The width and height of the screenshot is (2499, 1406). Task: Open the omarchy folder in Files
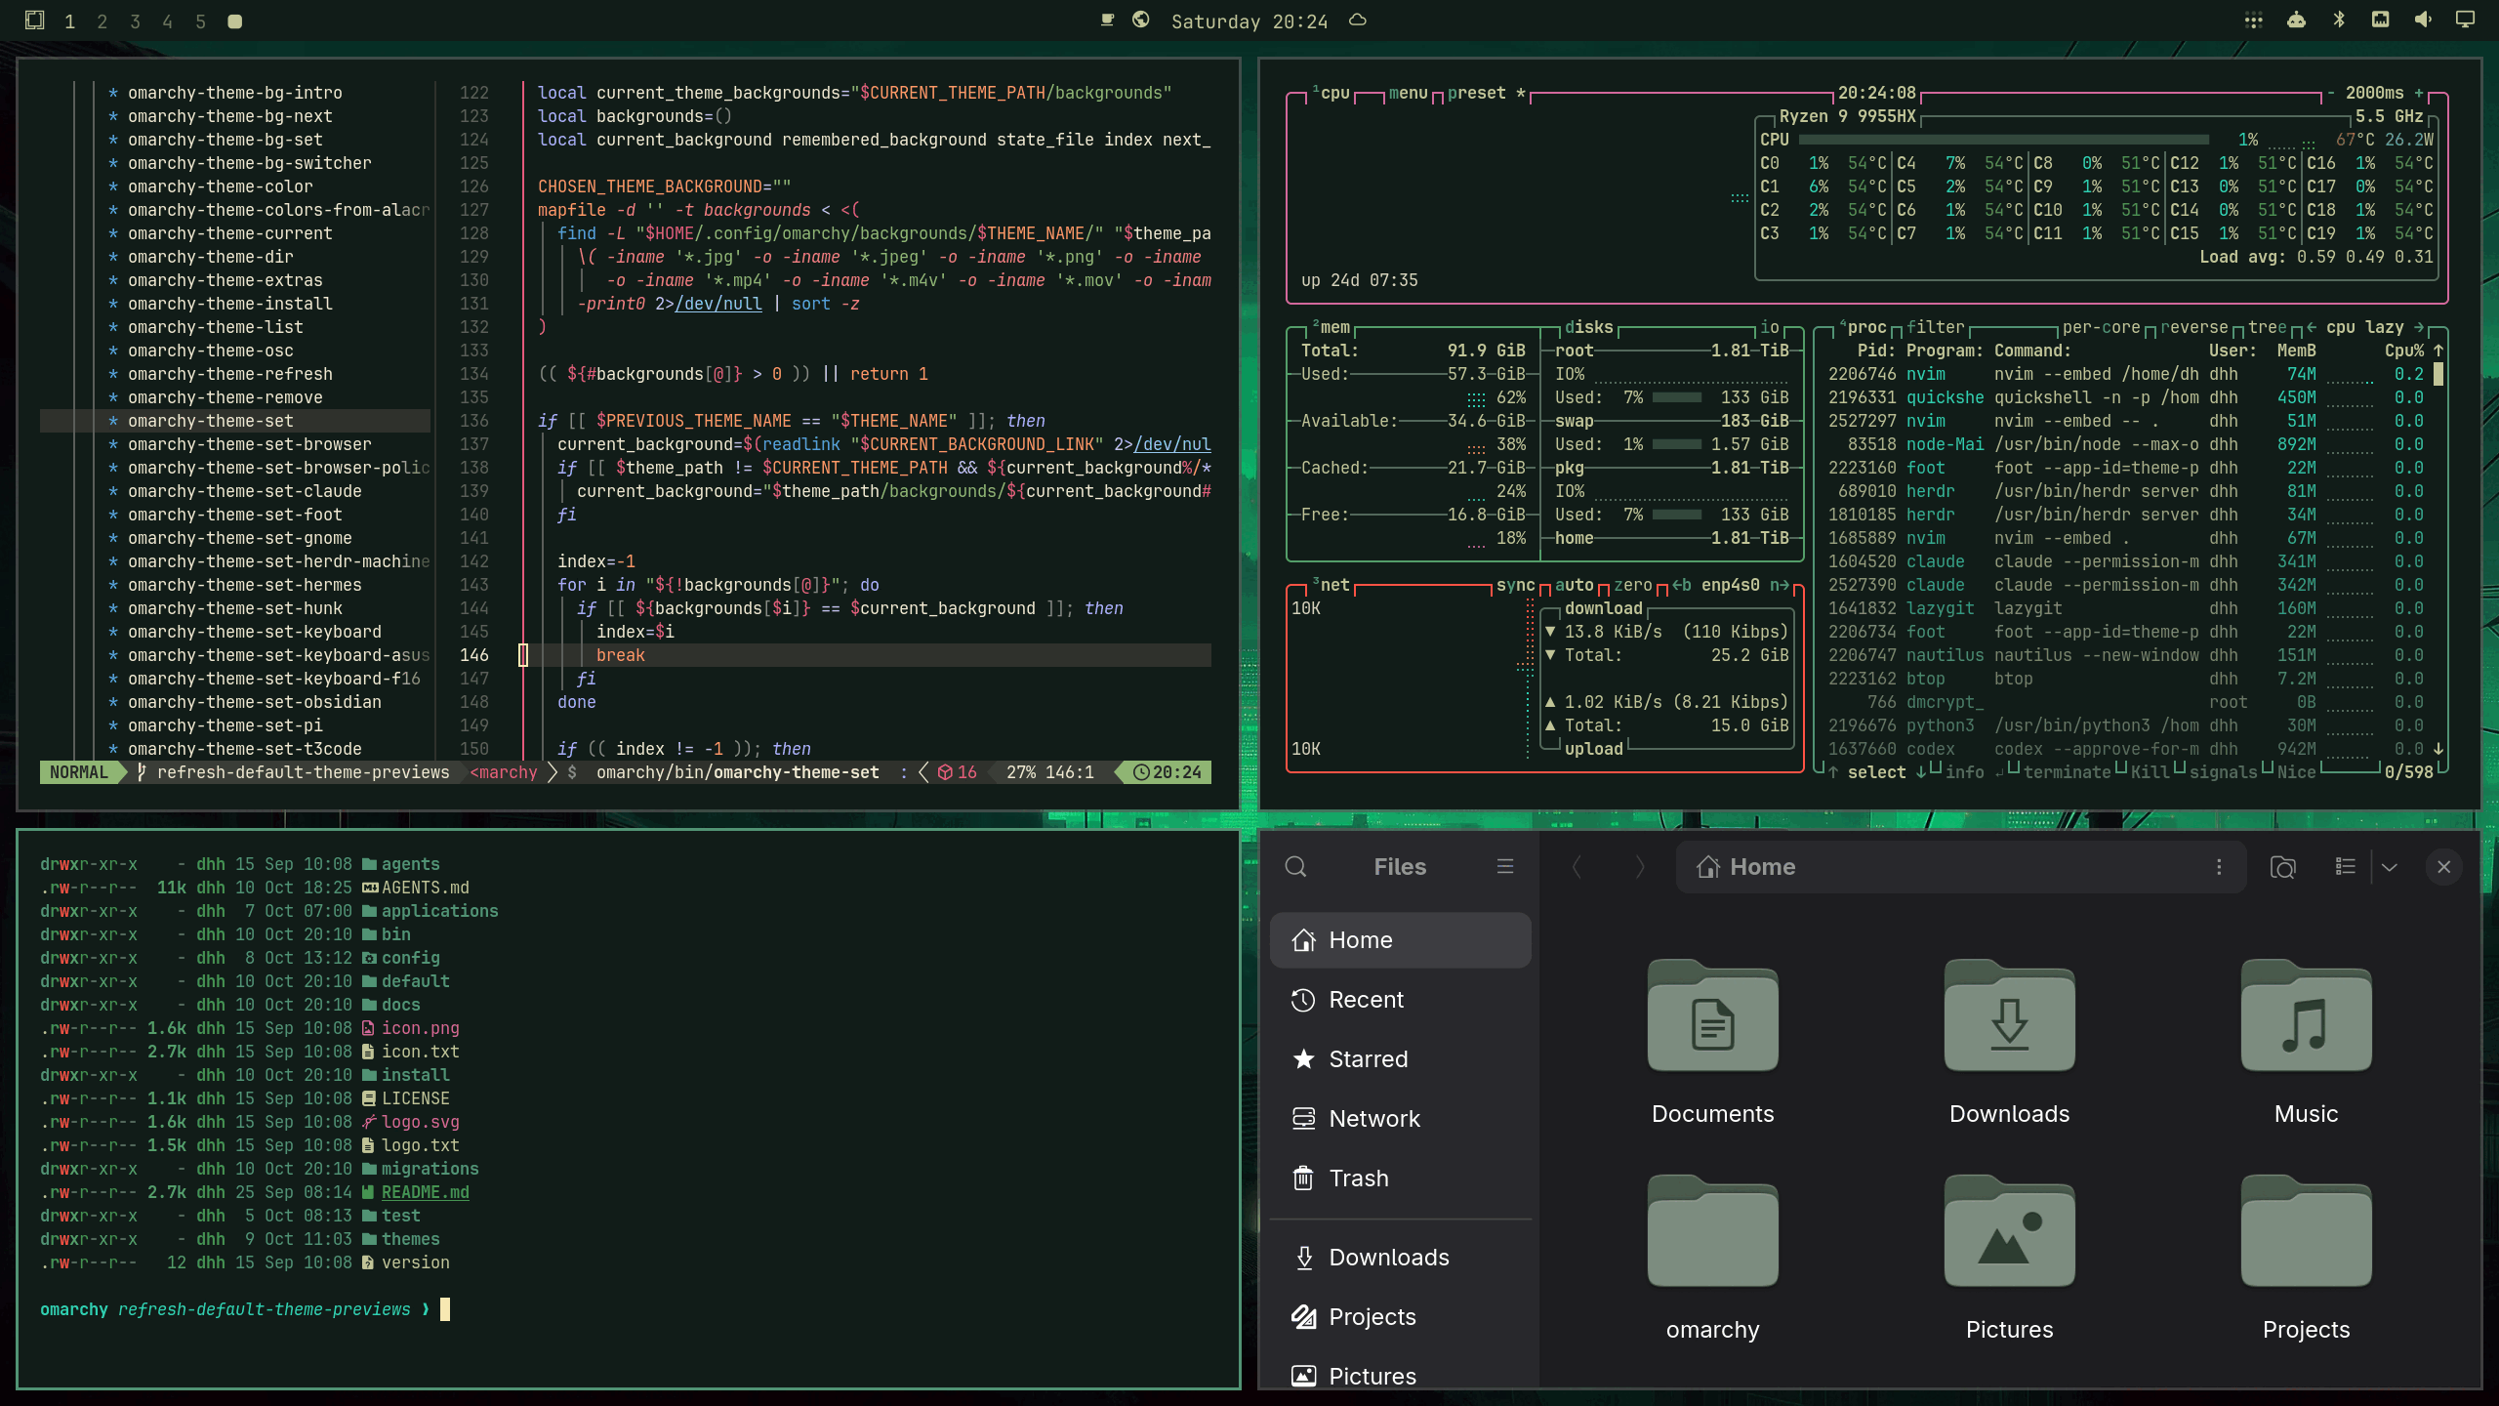pos(1712,1230)
